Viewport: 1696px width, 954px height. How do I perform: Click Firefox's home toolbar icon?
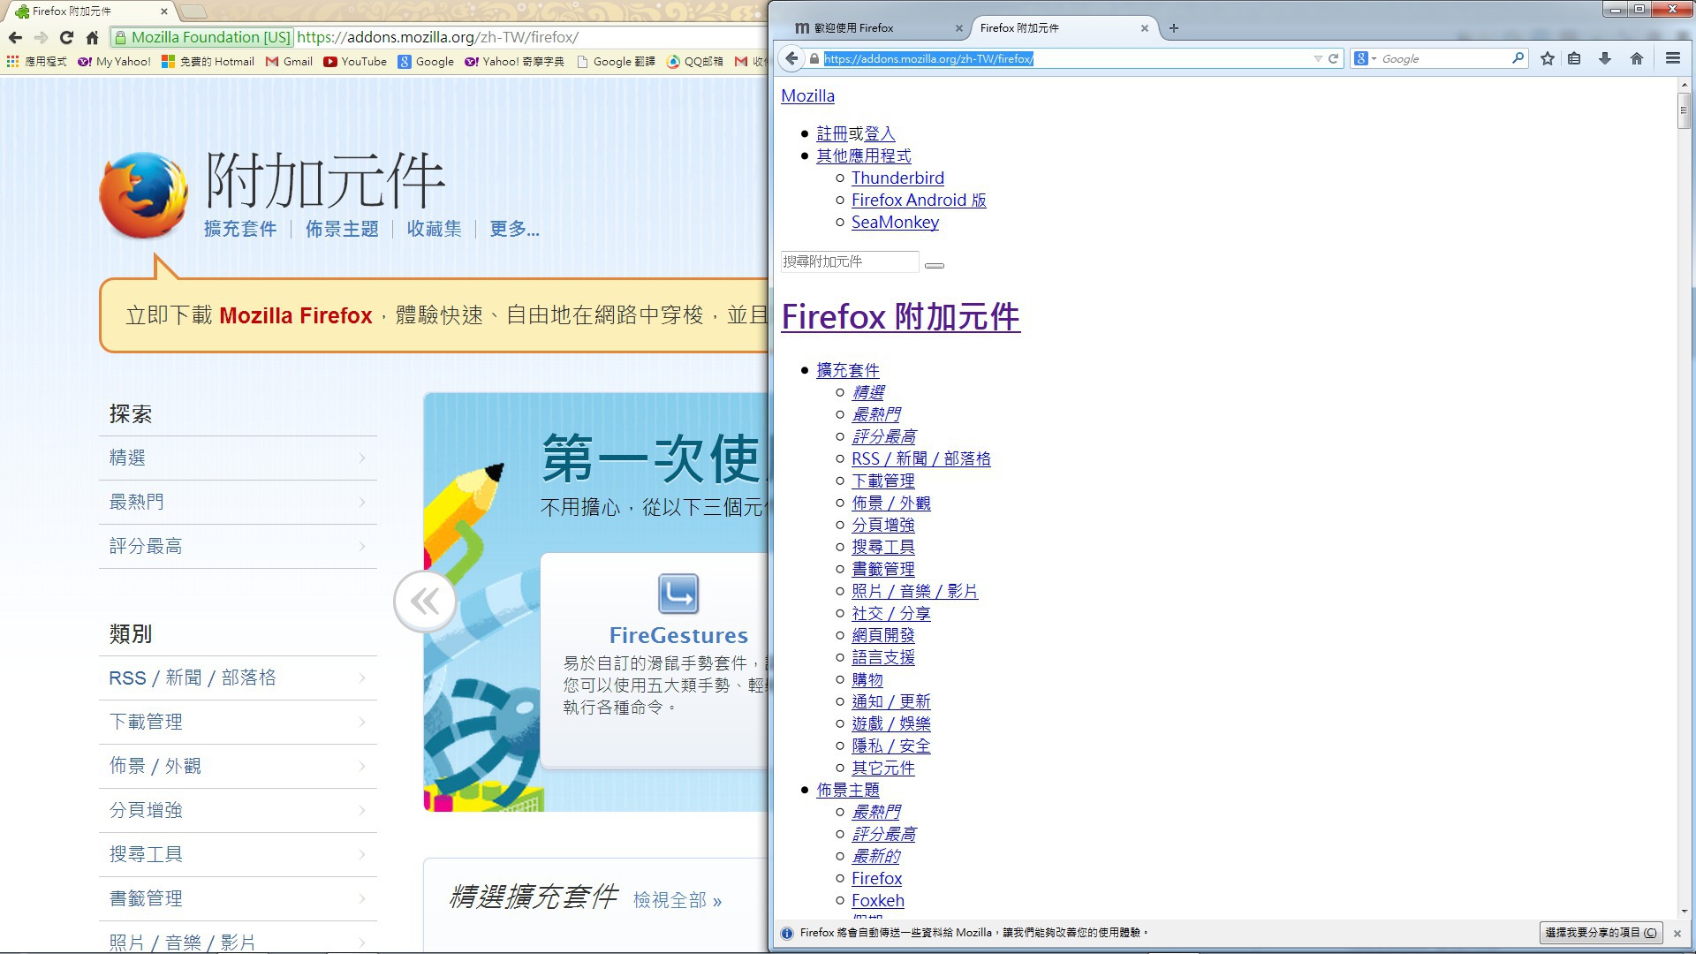(x=1636, y=58)
